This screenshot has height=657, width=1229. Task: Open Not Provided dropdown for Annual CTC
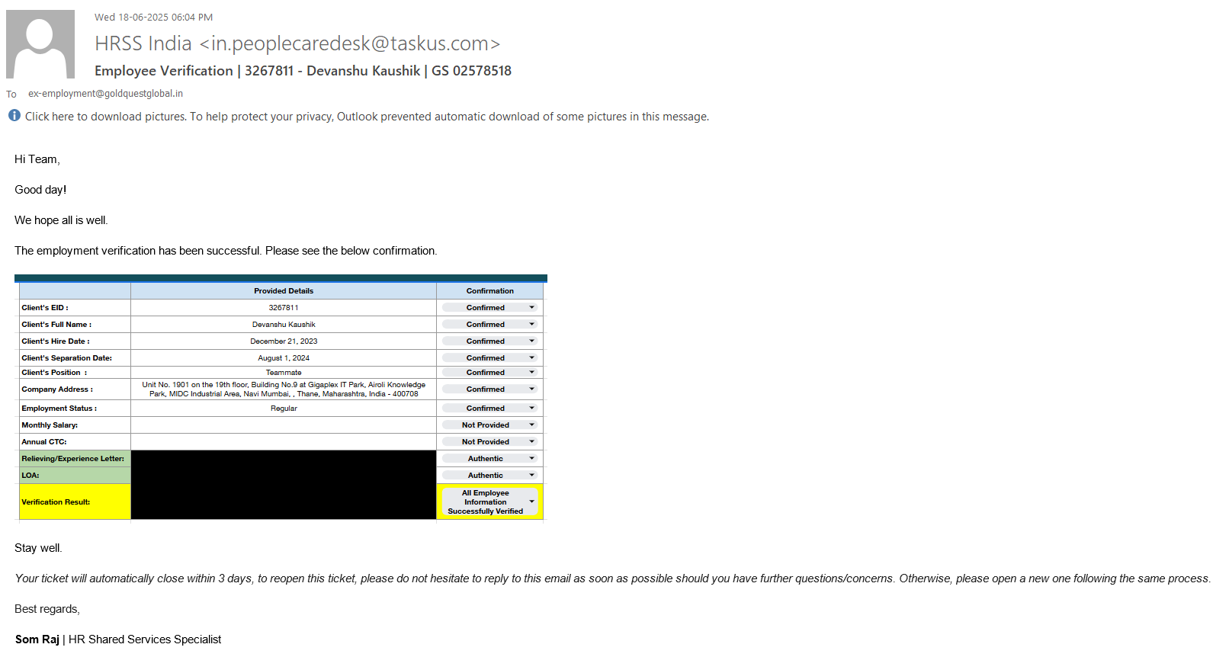[489, 442]
